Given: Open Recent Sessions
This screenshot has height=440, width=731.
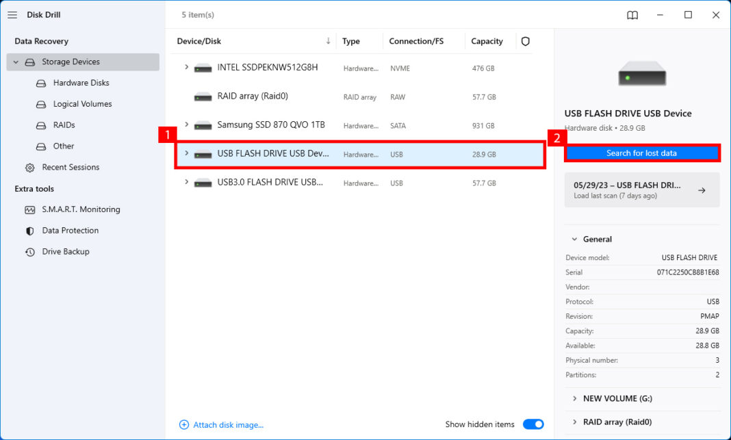Looking at the screenshot, I should point(66,167).
